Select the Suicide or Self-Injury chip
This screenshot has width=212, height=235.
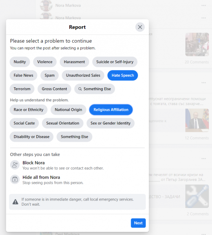pyautogui.click(x=115, y=62)
